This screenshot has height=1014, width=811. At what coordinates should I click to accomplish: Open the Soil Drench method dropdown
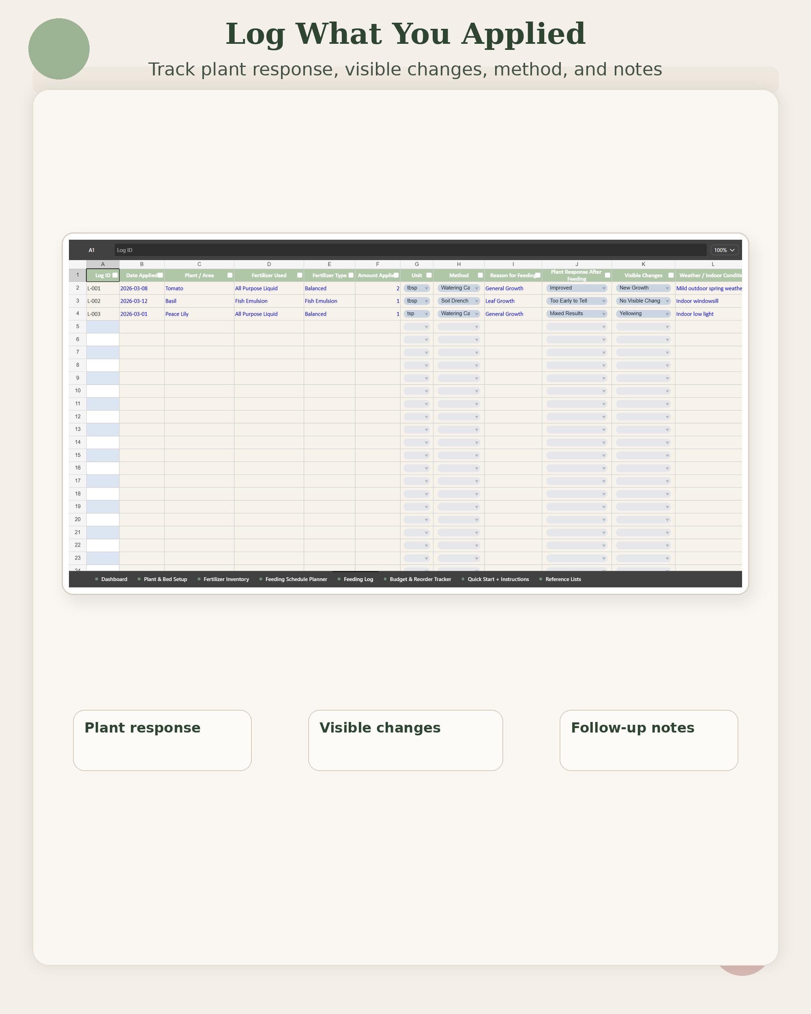pyautogui.click(x=458, y=301)
